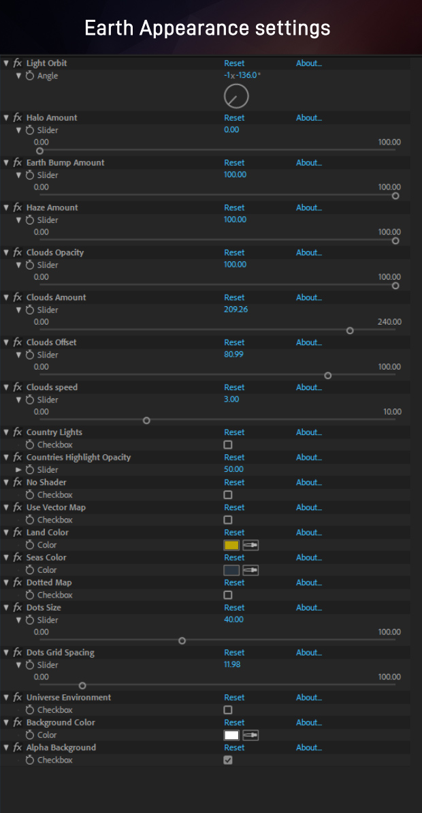Uncheck the Alpha Background checkbox

point(228,760)
